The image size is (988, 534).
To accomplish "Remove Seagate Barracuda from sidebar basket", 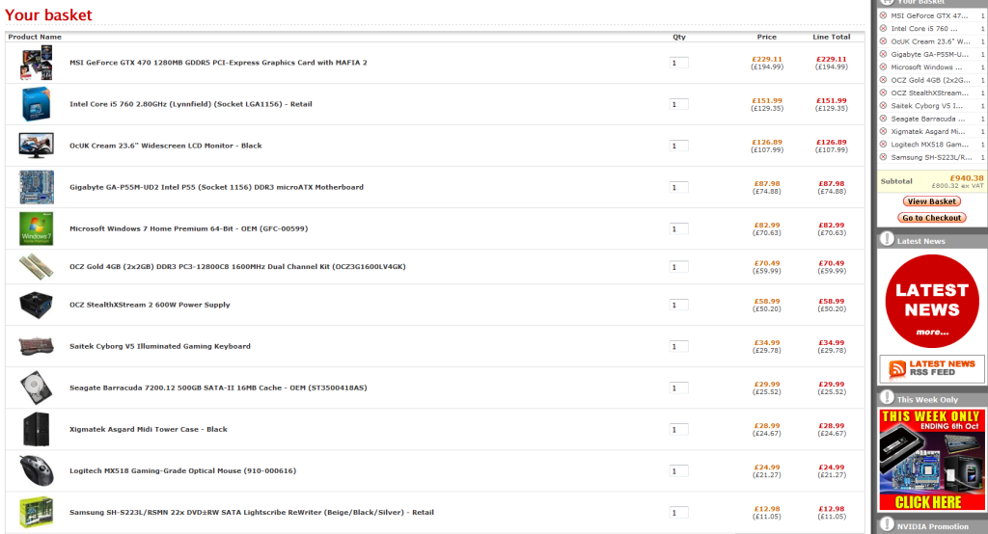I will [883, 119].
